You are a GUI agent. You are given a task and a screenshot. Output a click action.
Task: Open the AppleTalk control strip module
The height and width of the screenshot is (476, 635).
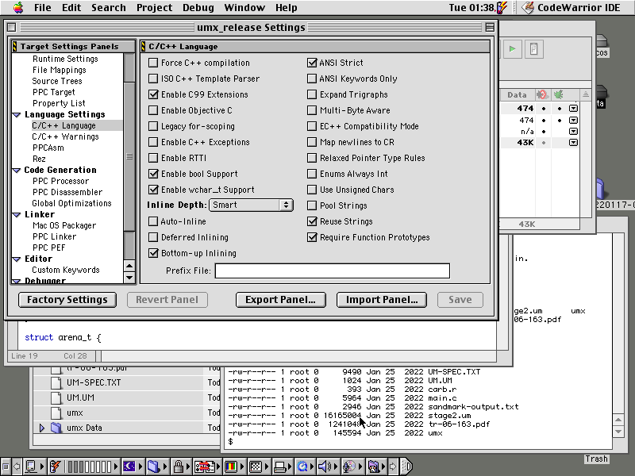tap(33, 466)
